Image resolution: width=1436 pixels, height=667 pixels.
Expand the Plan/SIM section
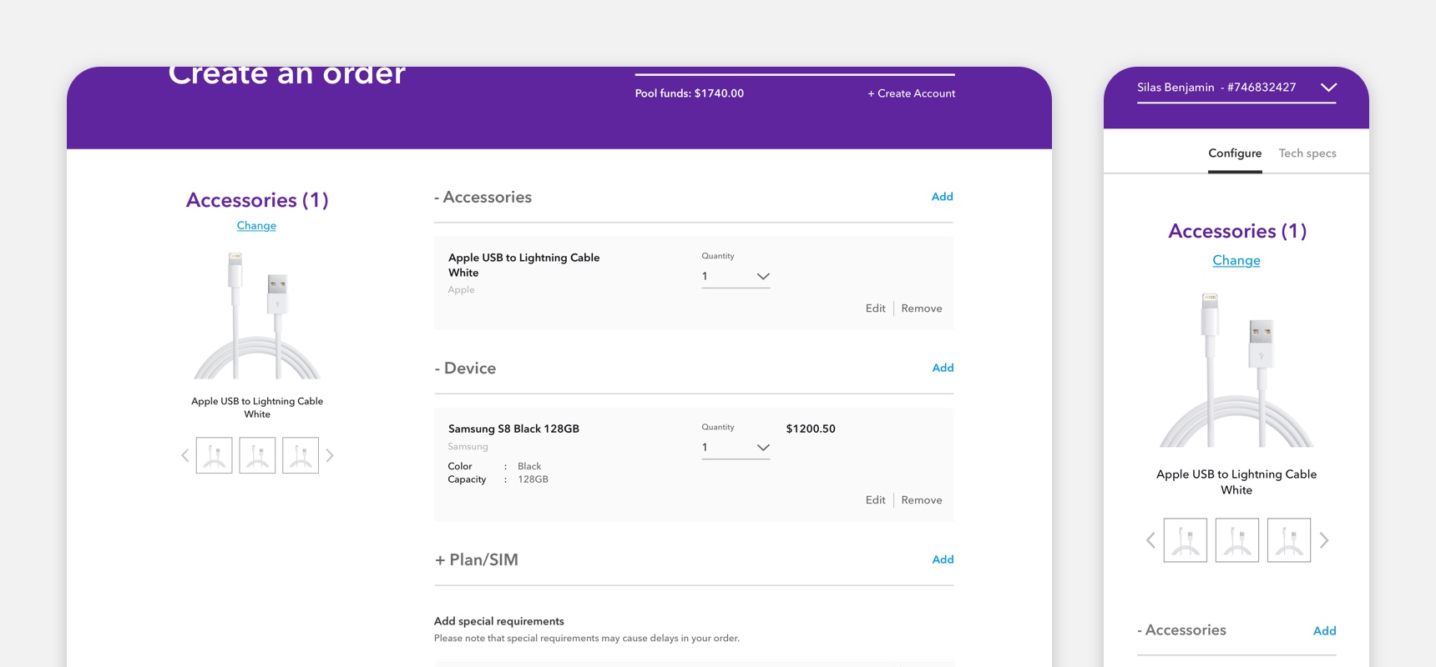pyautogui.click(x=477, y=559)
